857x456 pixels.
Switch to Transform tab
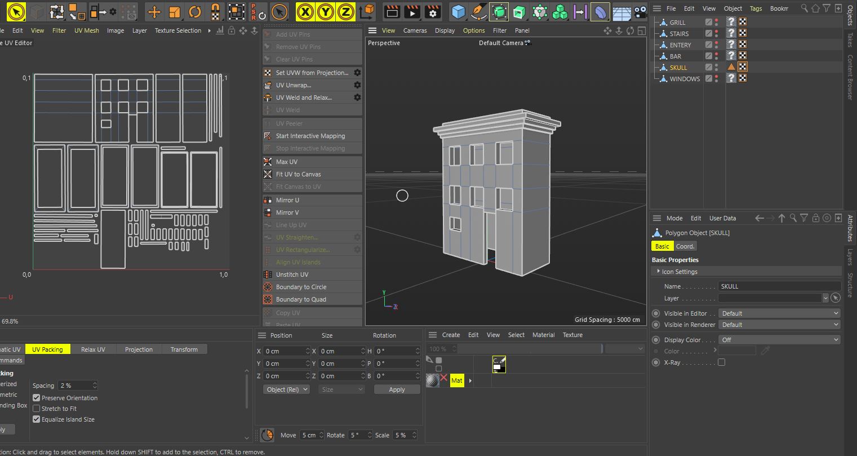point(184,349)
